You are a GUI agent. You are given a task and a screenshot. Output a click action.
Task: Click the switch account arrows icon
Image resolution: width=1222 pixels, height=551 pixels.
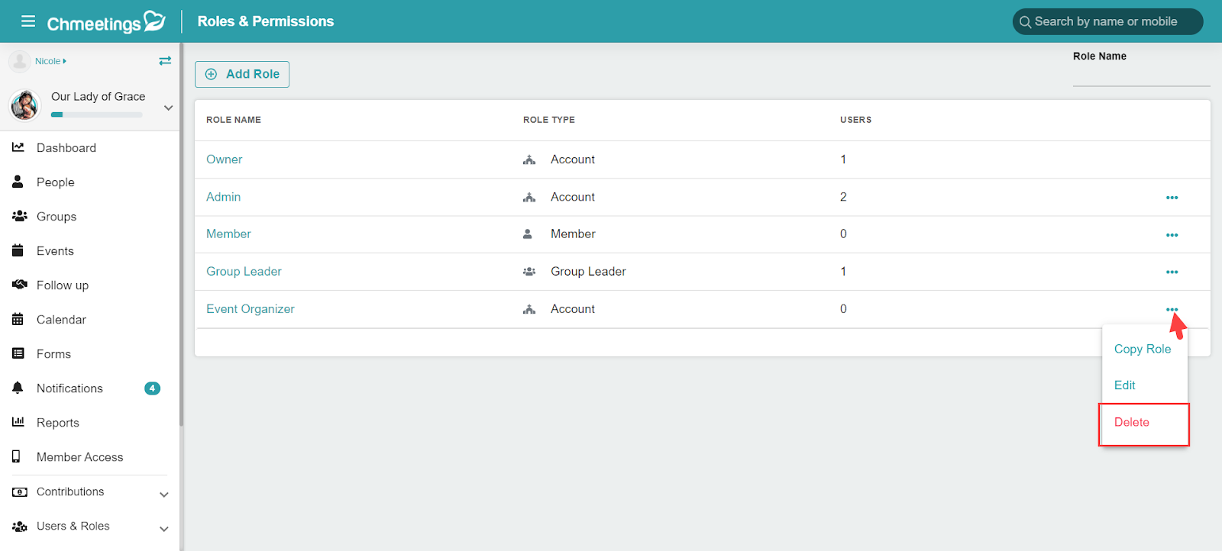(165, 61)
